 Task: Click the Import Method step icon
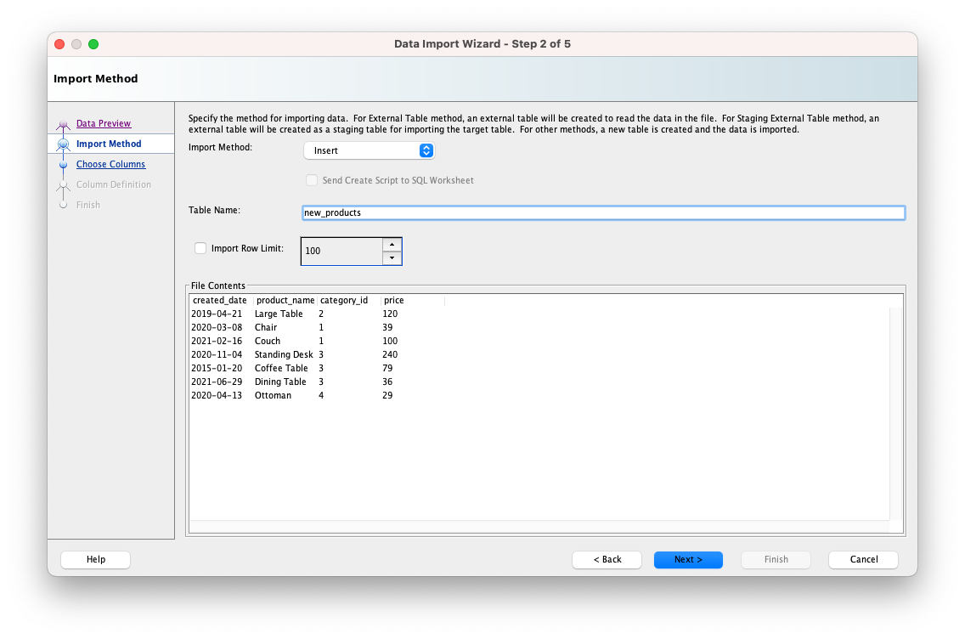click(63, 144)
